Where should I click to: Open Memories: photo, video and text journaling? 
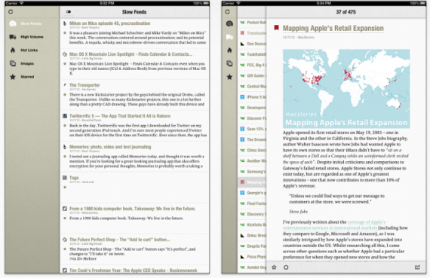coord(110,147)
